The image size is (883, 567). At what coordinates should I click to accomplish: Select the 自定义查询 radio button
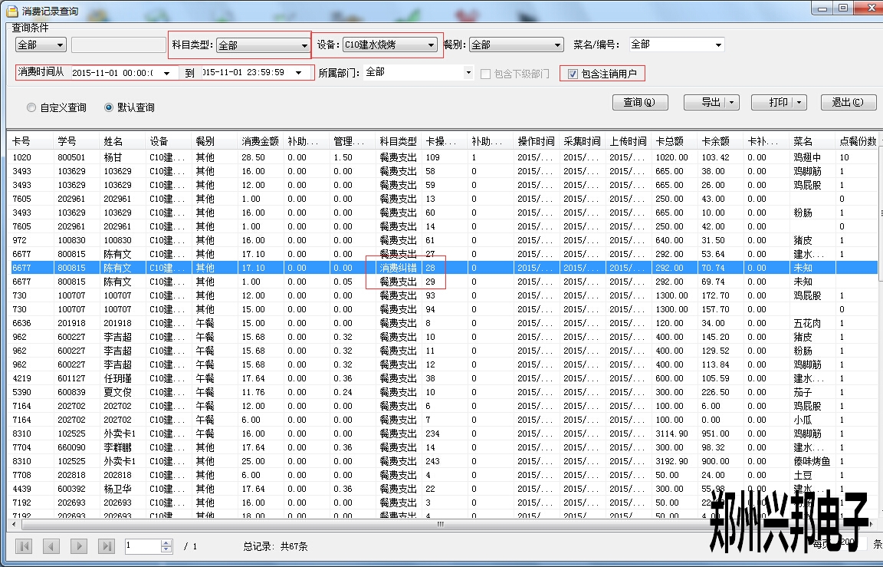pos(31,107)
